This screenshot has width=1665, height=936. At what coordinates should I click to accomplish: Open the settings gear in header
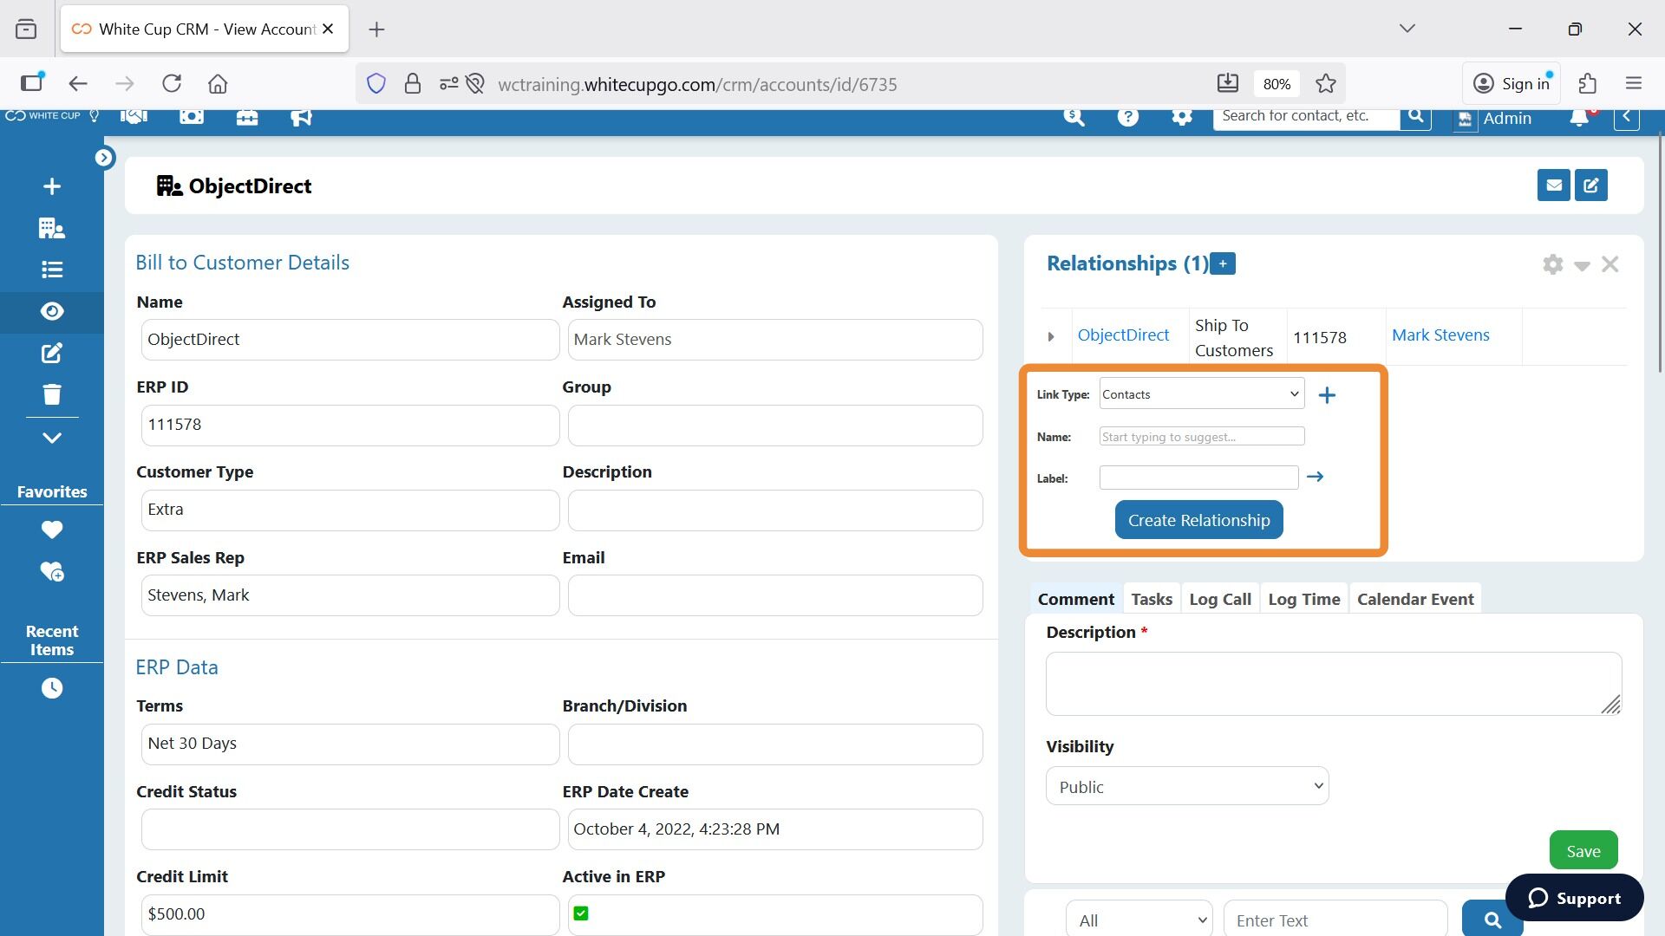1182,116
